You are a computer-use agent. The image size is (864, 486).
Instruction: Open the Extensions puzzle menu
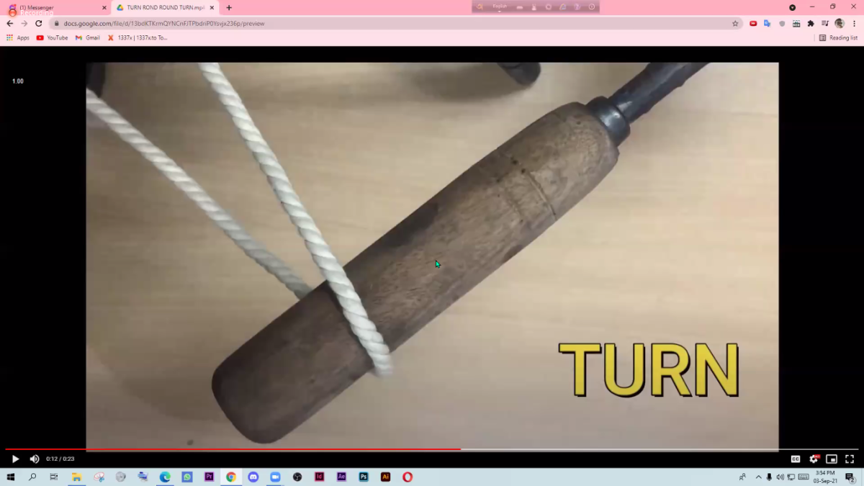811,23
